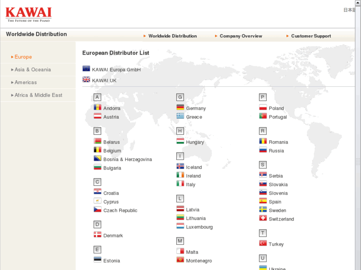
Task: Click the scrollbar up arrow
Action: click(x=358, y=2)
